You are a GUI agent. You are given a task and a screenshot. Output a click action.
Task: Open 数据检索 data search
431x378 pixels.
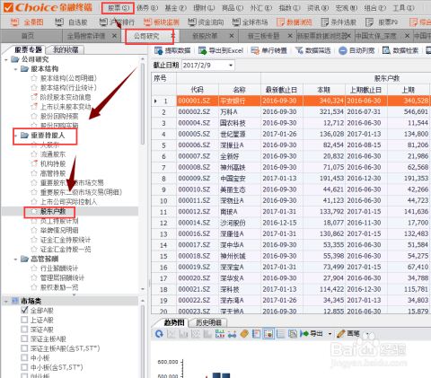[x=400, y=50]
